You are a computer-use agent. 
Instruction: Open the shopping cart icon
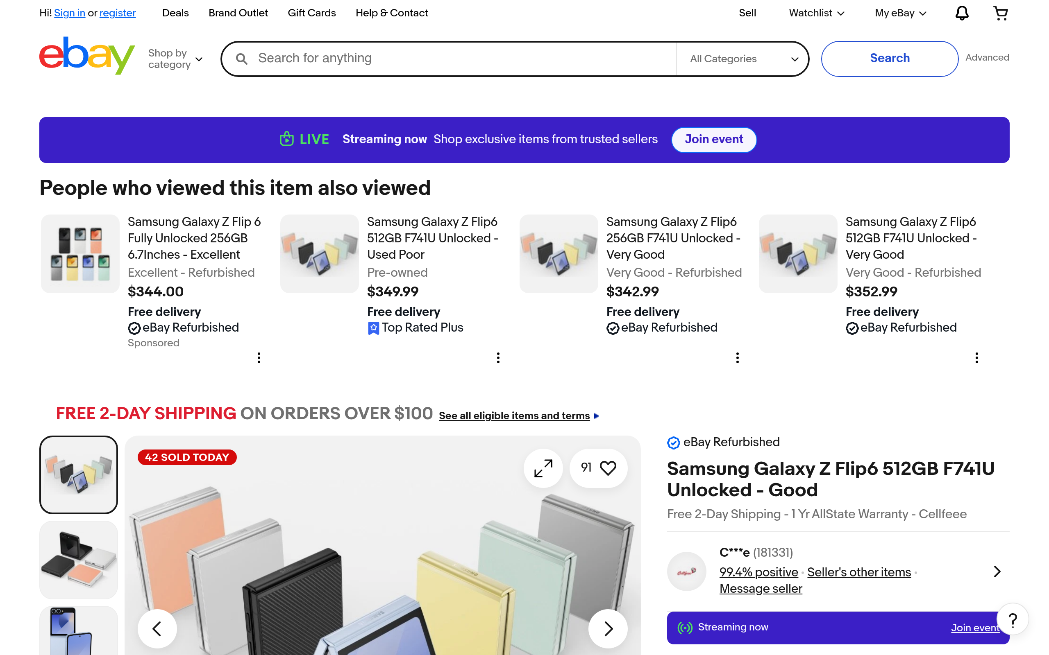tap(1000, 14)
